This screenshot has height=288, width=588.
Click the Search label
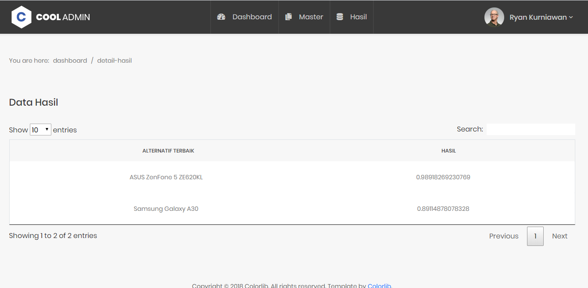click(x=470, y=129)
